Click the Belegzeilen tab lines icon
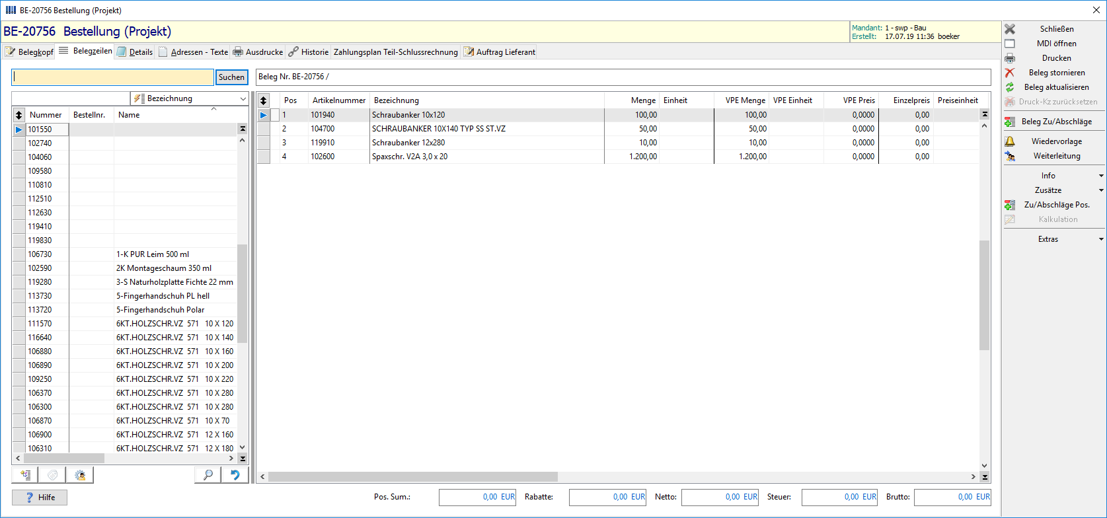This screenshot has width=1107, height=518. click(x=63, y=51)
